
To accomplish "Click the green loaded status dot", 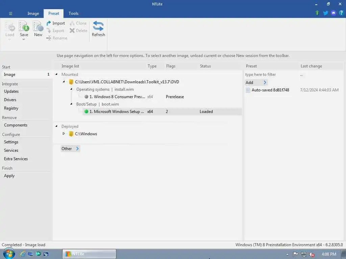I will 86,112.
